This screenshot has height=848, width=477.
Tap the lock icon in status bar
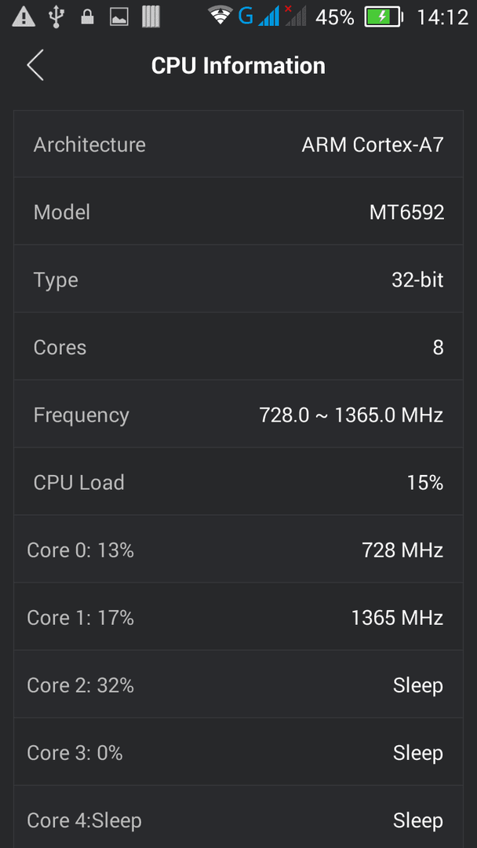pos(87,17)
